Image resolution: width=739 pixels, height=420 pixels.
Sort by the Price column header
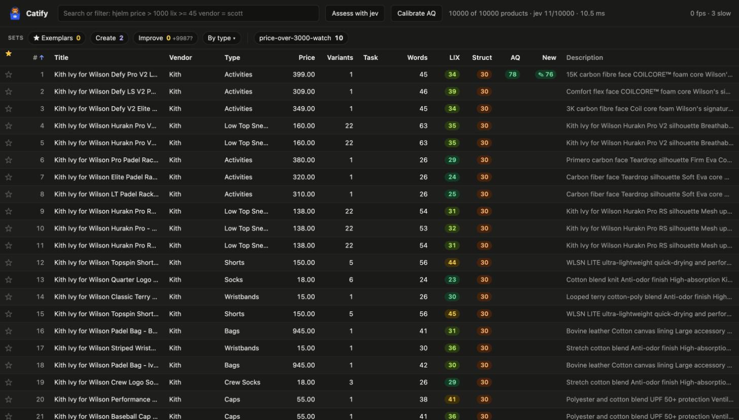point(307,58)
